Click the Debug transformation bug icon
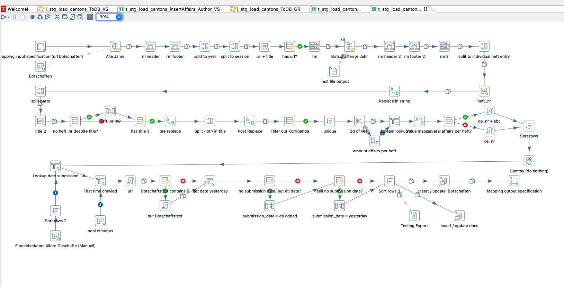The width and height of the screenshot is (564, 287). [x=40, y=17]
